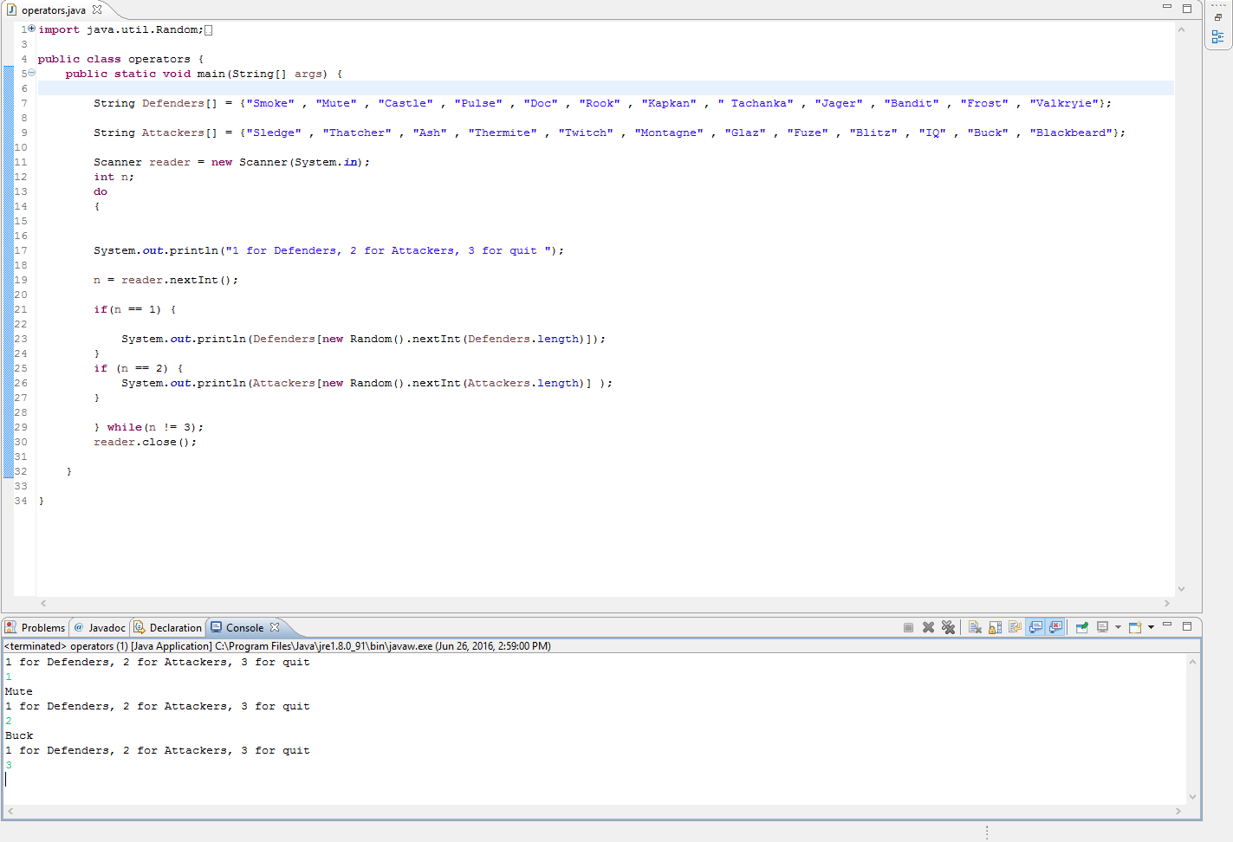Screen dimensions: 1233x842
Task: Click the "import java.util.Random;" line
Action: 121,29
